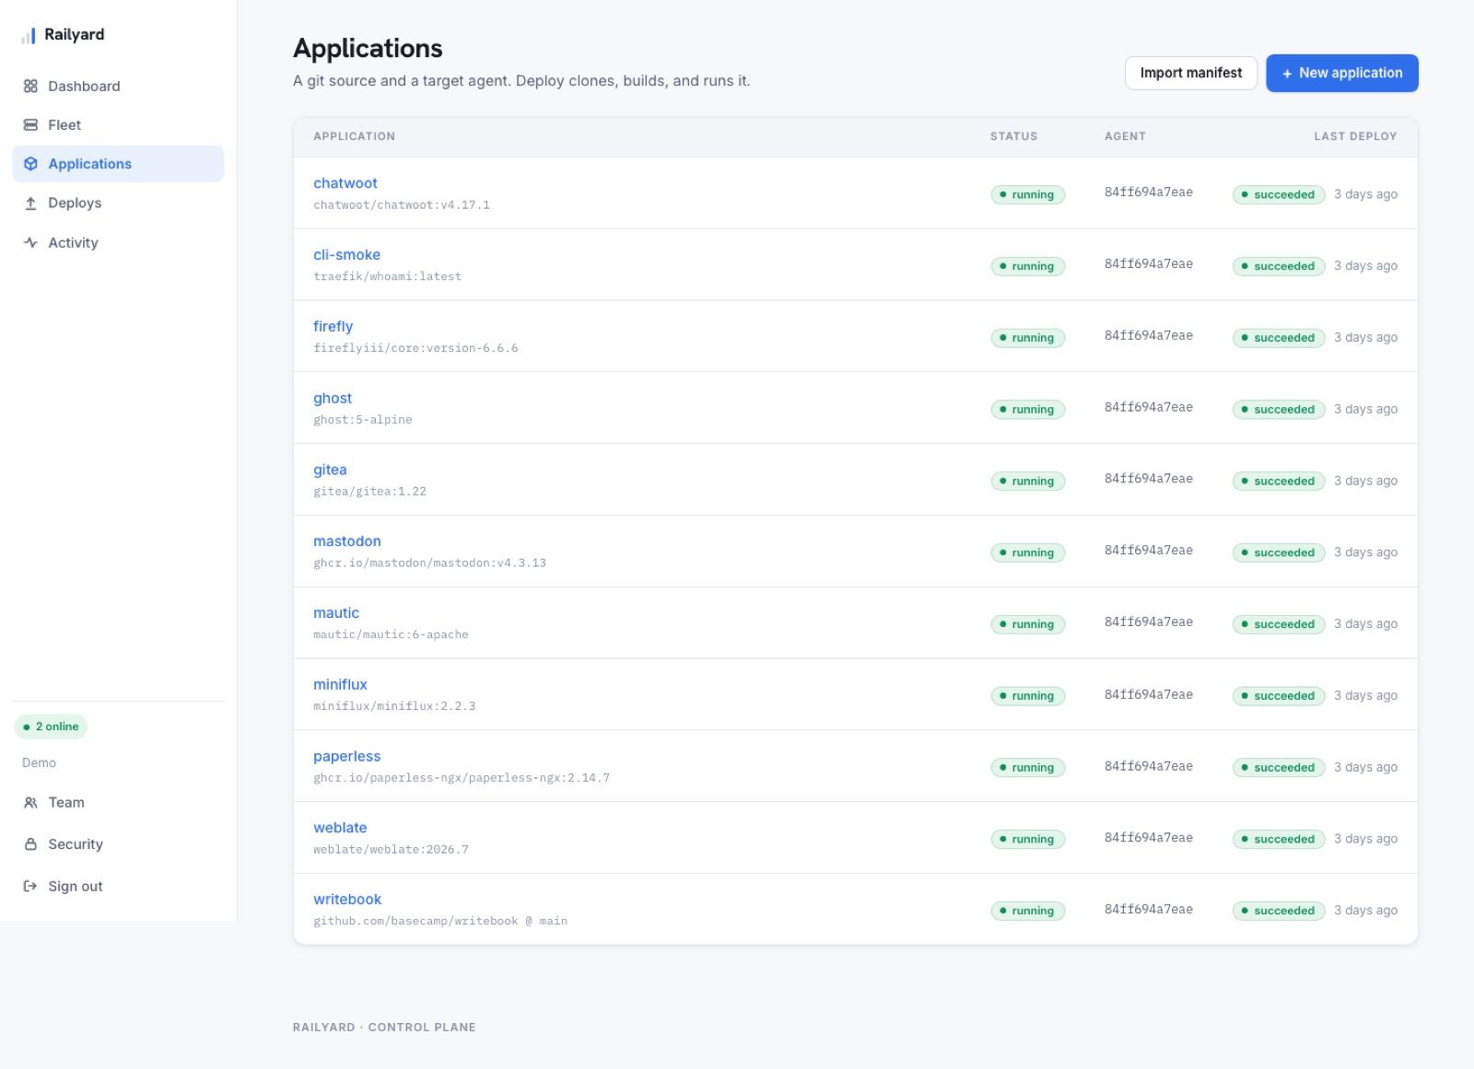The height and width of the screenshot is (1069, 1474).
Task: Click the Security lock icon
Action: (x=30, y=843)
